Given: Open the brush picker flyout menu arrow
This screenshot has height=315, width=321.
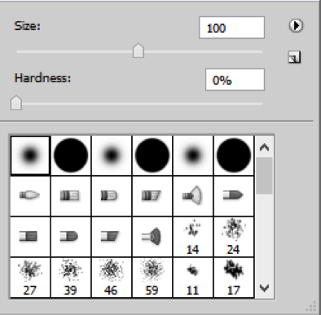Looking at the screenshot, I should click(x=296, y=26).
